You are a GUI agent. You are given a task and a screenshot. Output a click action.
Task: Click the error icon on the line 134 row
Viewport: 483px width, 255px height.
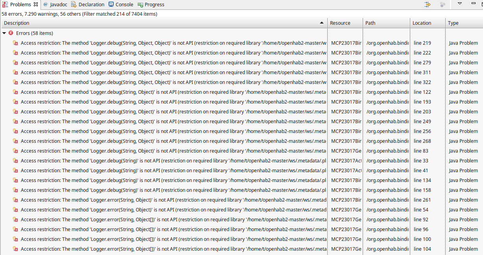click(15, 180)
